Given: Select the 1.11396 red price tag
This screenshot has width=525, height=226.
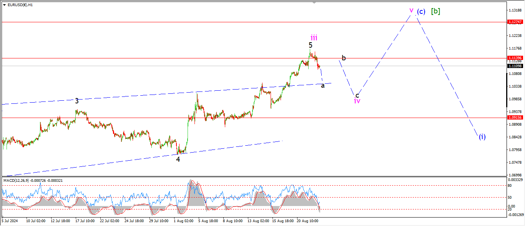Looking at the screenshot, I should pos(514,58).
